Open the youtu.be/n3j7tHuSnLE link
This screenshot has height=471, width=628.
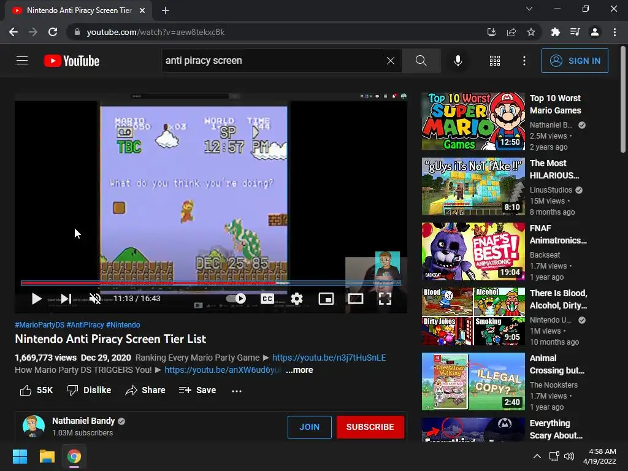(x=329, y=358)
